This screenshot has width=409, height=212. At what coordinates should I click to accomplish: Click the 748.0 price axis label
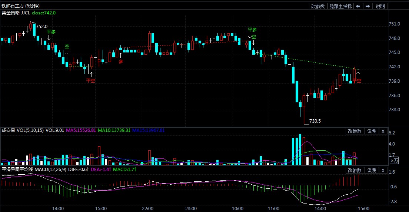[394, 38]
